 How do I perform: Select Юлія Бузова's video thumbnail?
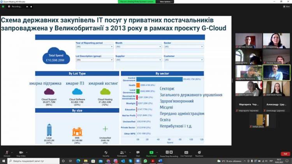276,72
